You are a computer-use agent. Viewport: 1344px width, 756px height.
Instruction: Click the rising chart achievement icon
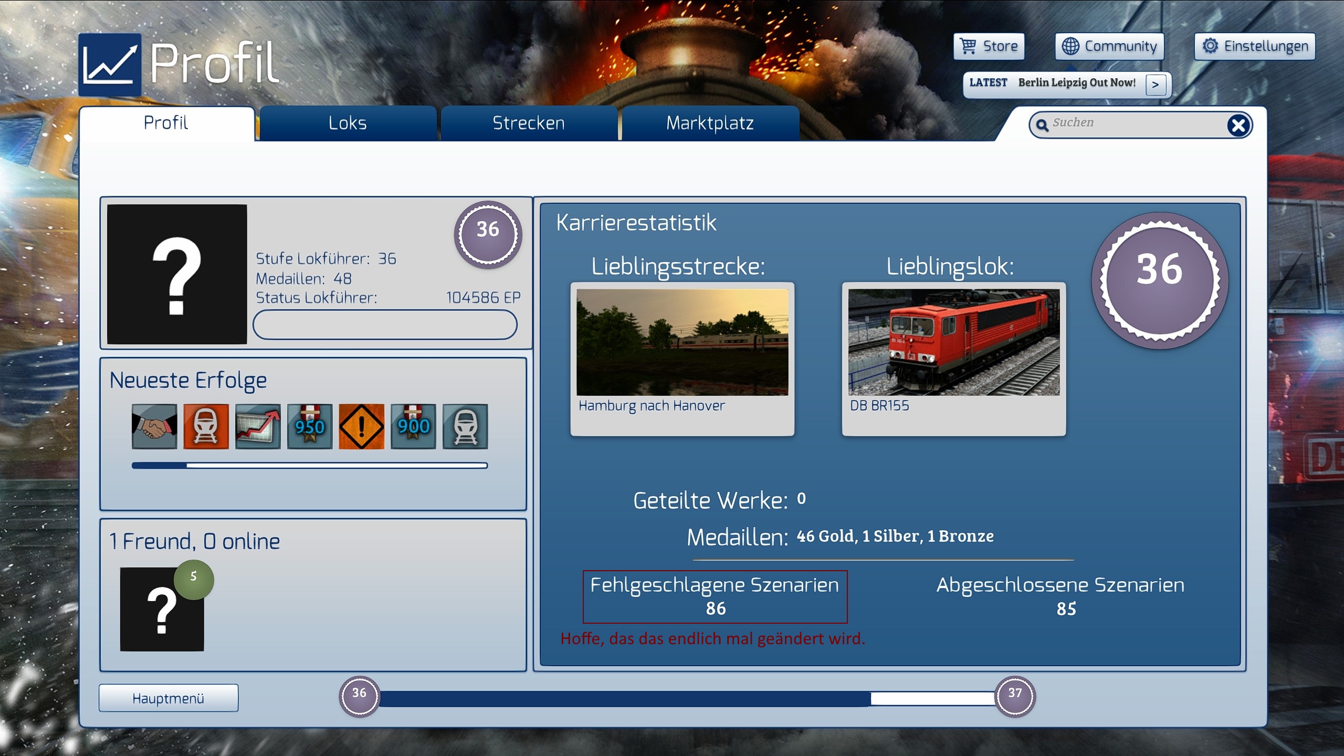(258, 426)
